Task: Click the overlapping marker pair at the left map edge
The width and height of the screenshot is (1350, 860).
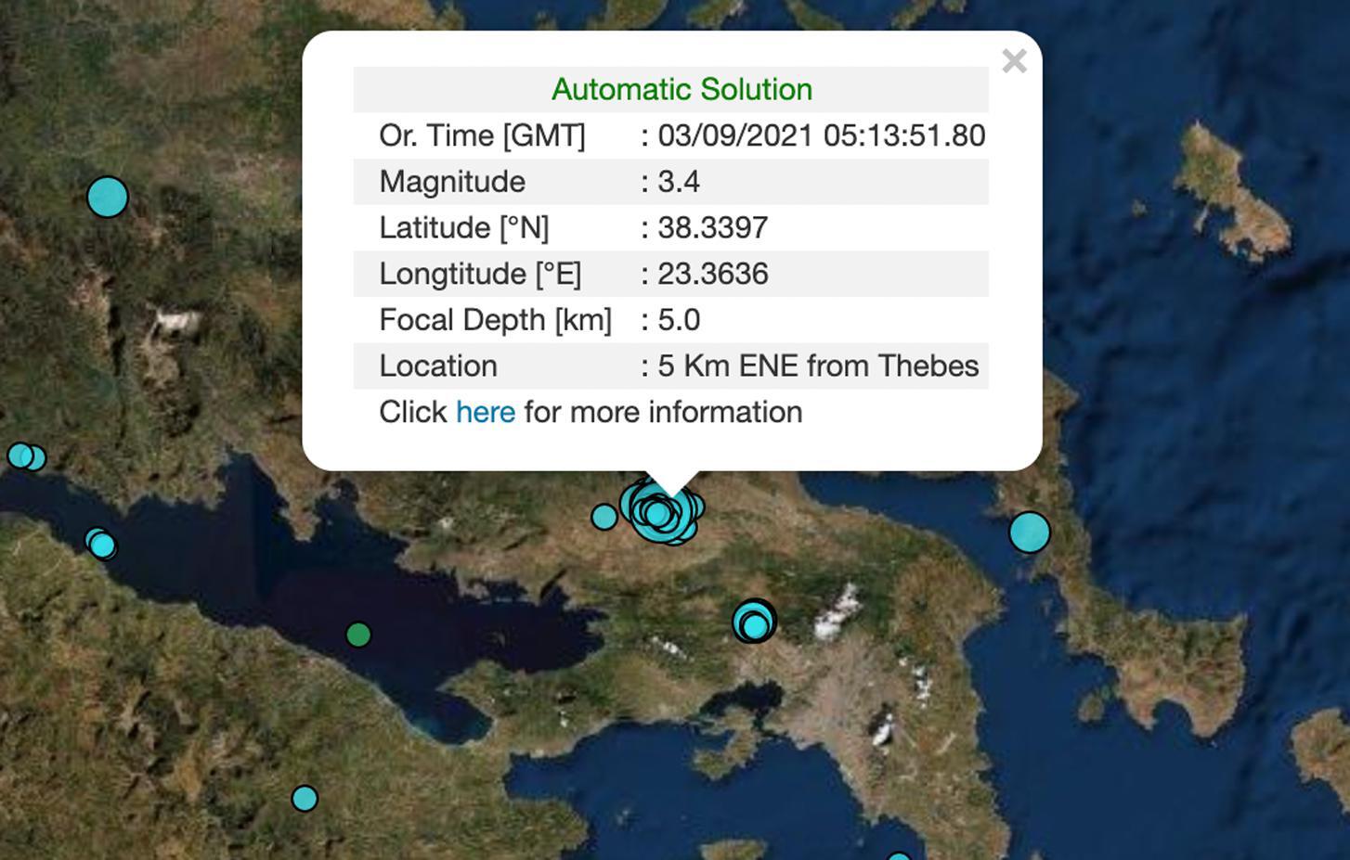Action: (x=26, y=456)
